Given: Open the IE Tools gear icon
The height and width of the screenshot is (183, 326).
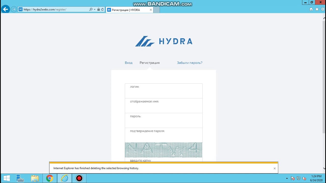Looking at the screenshot, I should [322, 9].
